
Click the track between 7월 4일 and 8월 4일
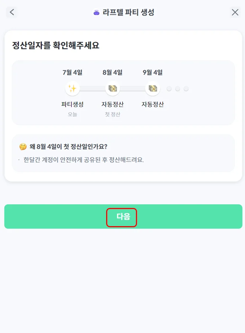92,89
